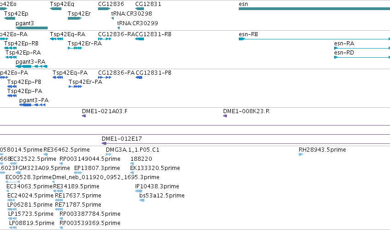
Task: Click the Tsp42Ep-RA transcript label
Action: click(23, 53)
